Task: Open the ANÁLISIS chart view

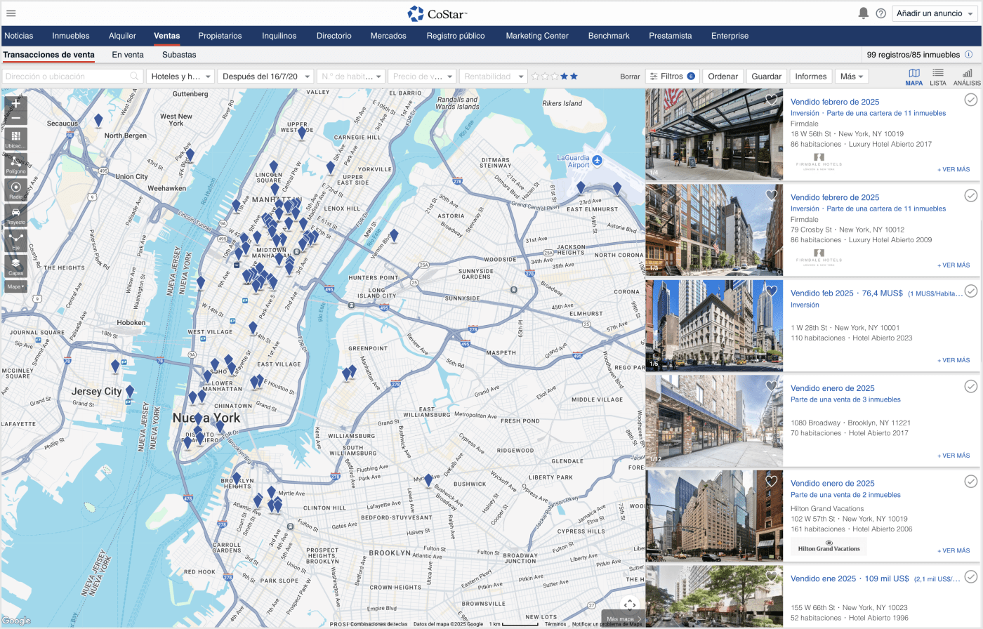Action: (x=967, y=77)
